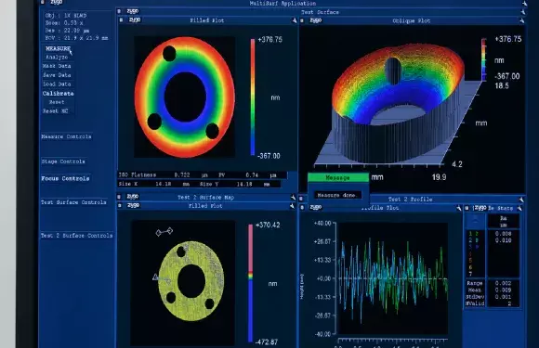Open the Test Surface window menu box
Image resolution: width=539 pixels, height=348 pixels.
119,11
